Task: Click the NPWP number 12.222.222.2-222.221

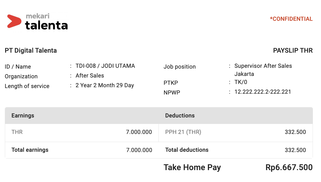Action: 263,92
